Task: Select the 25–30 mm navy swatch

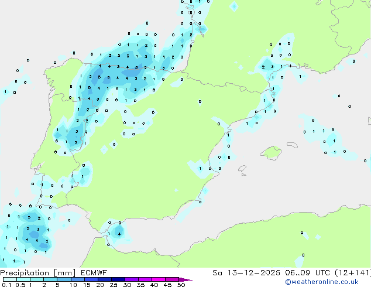Action: click(x=118, y=279)
